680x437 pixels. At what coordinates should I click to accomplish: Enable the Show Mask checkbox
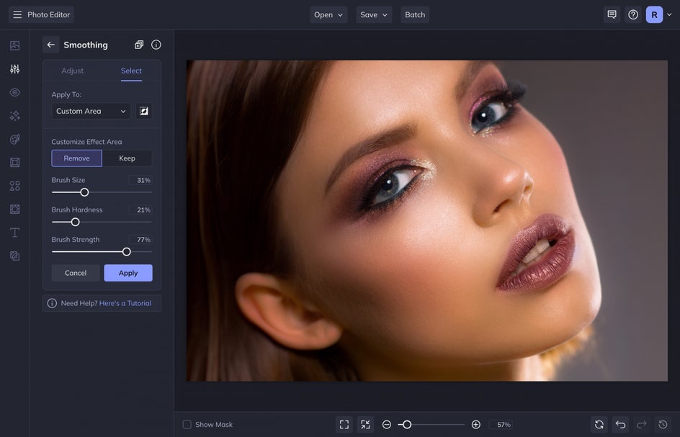[187, 425]
